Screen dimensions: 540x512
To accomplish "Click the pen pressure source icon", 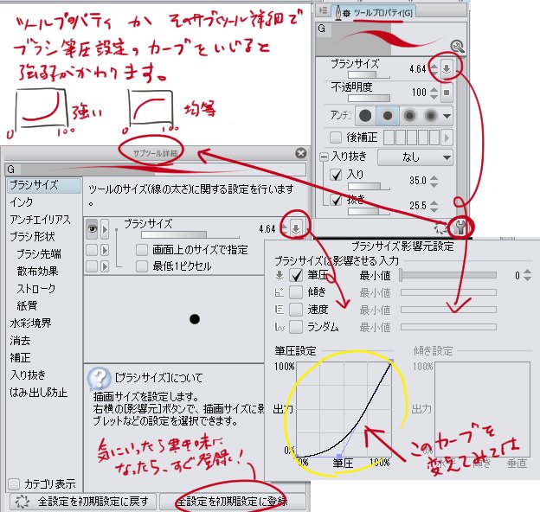I will tap(280, 274).
